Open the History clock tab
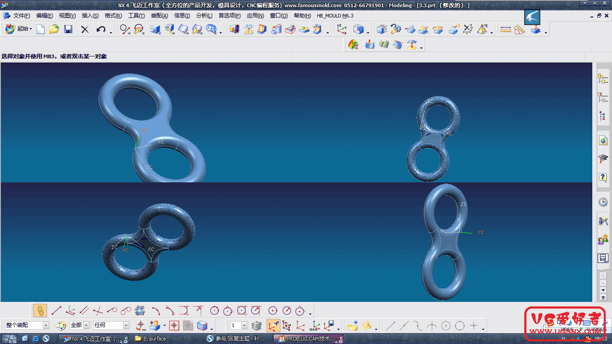Viewport: 612px width, 344px height. pos(603,202)
